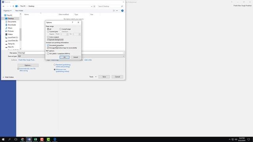
Task: Click the Search Desktop field
Action: tap(110, 6)
